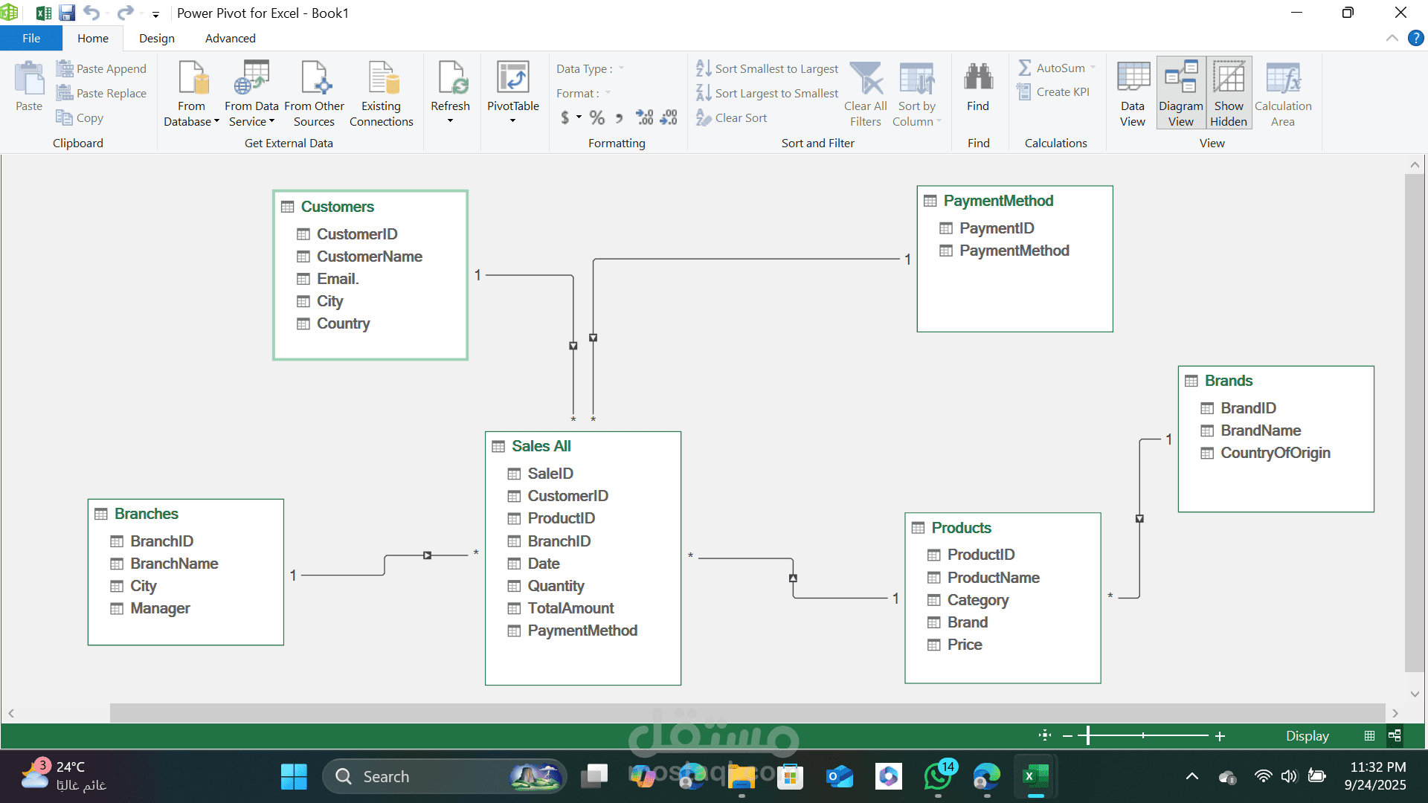Switch to the Design tab
This screenshot has height=803, width=1428.
tap(157, 38)
